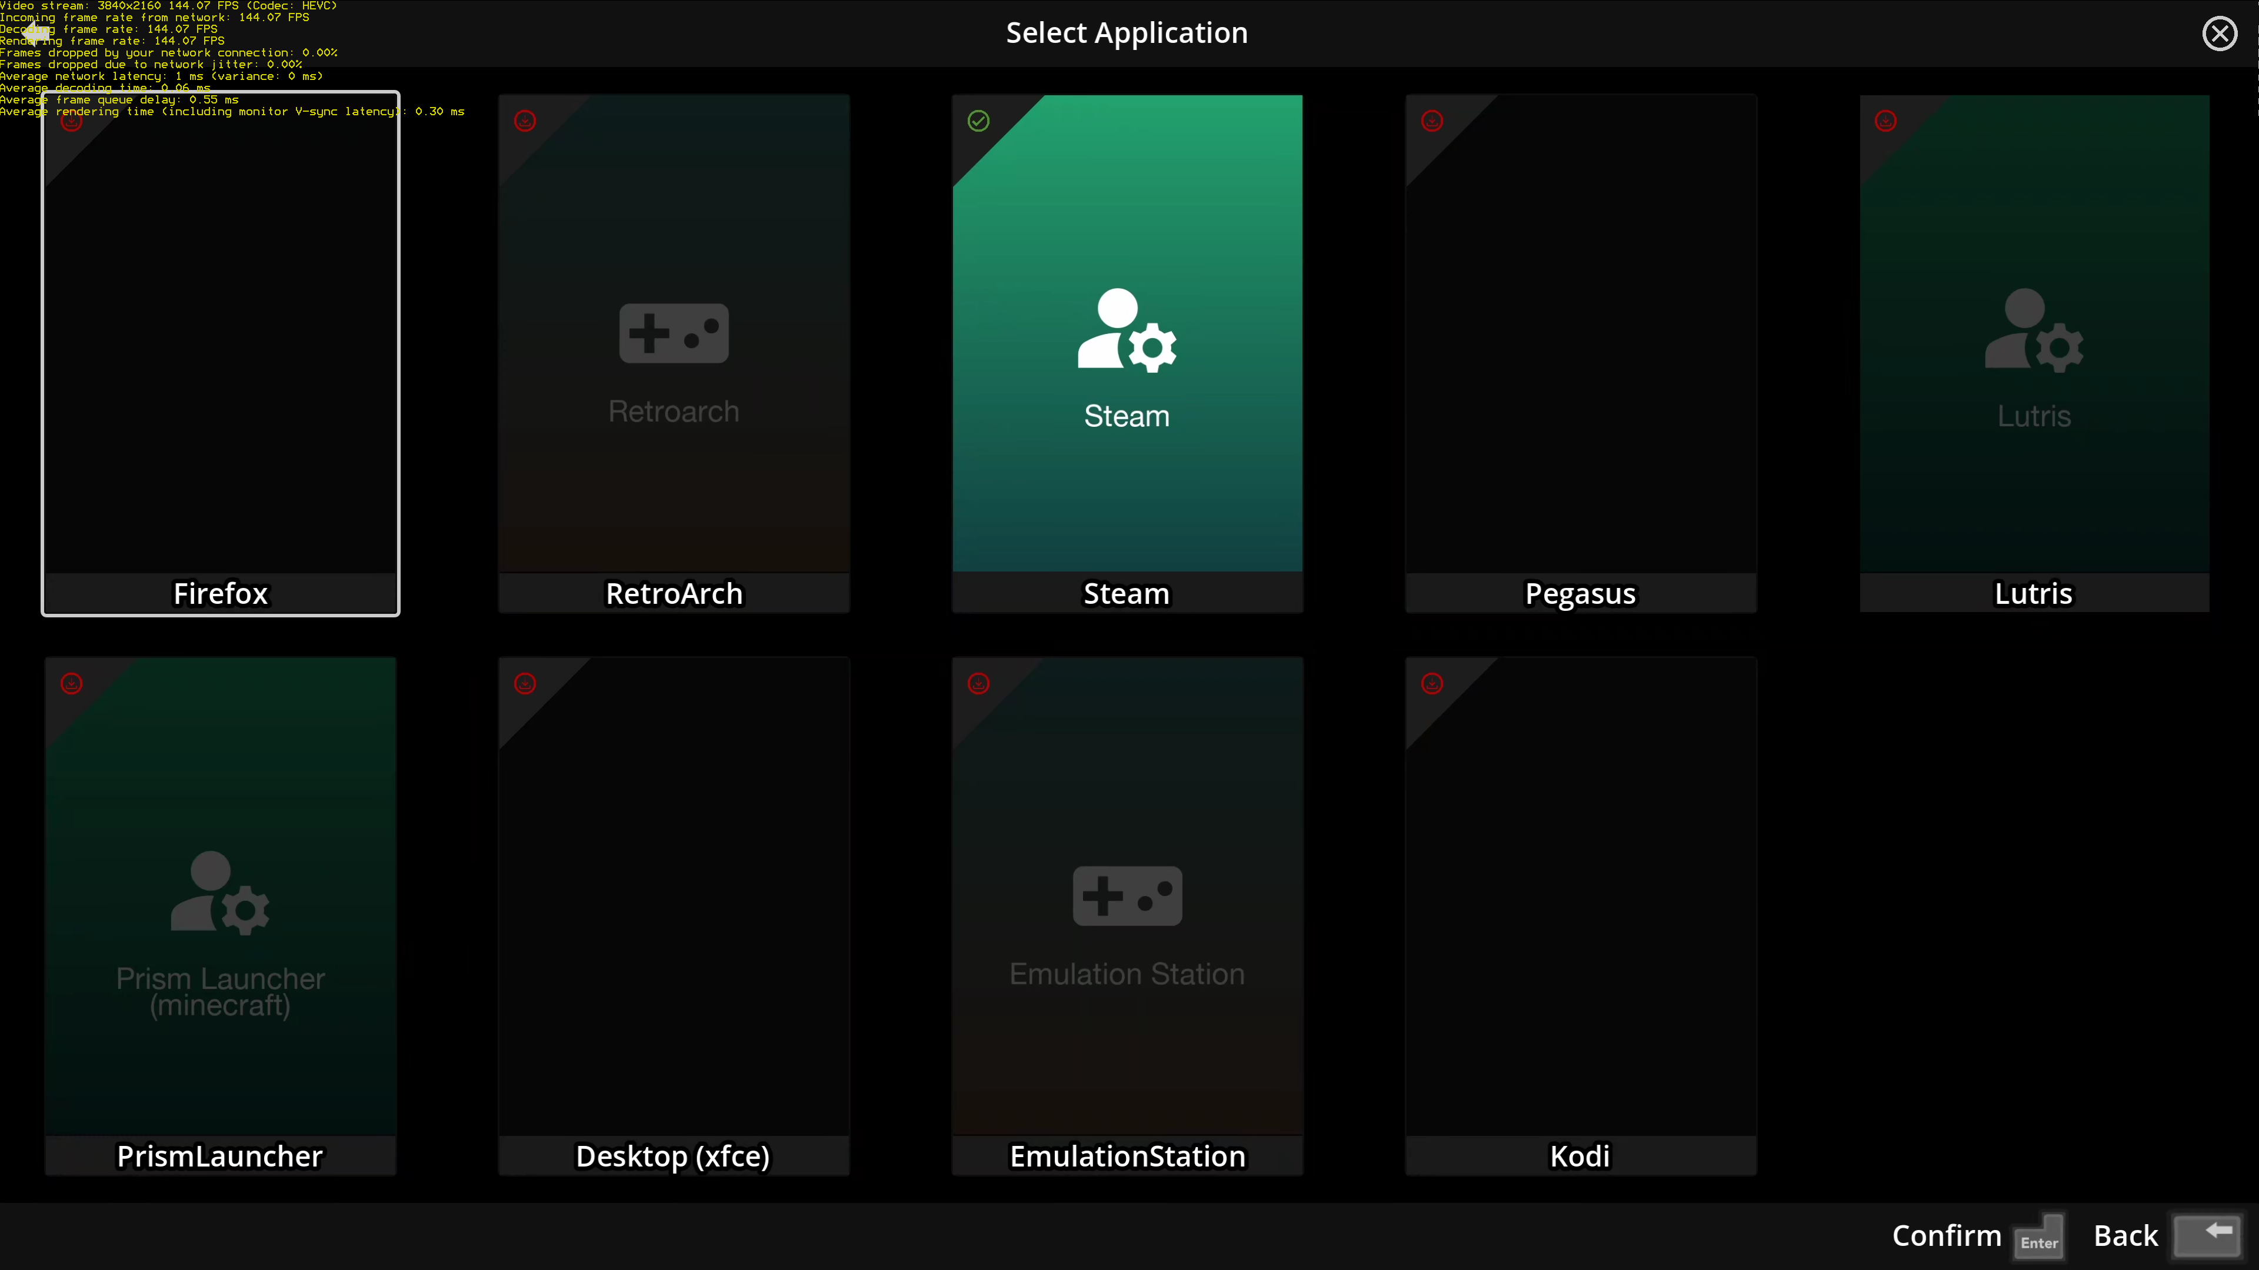The image size is (2259, 1270).
Task: Choose the Kodi application label
Action: [x=1580, y=1156]
